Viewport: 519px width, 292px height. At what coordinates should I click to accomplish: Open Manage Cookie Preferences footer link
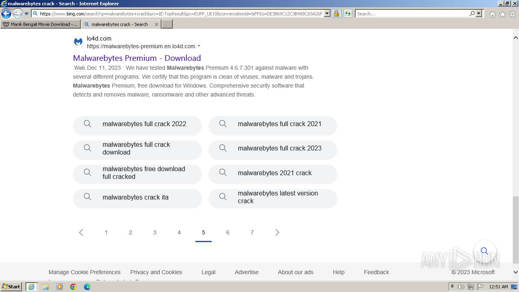coord(84,272)
